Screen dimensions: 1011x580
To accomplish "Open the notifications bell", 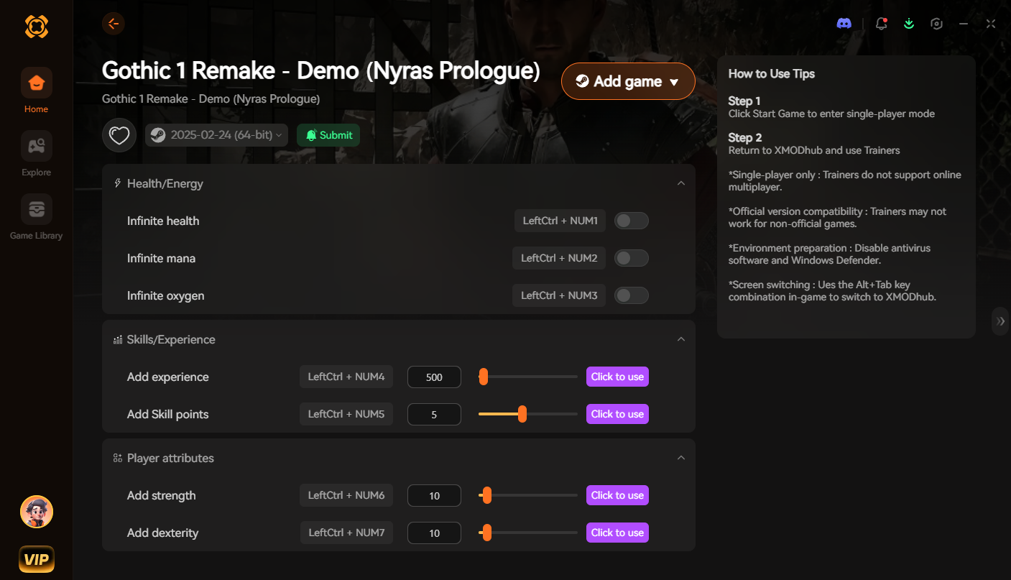I will click(x=881, y=24).
